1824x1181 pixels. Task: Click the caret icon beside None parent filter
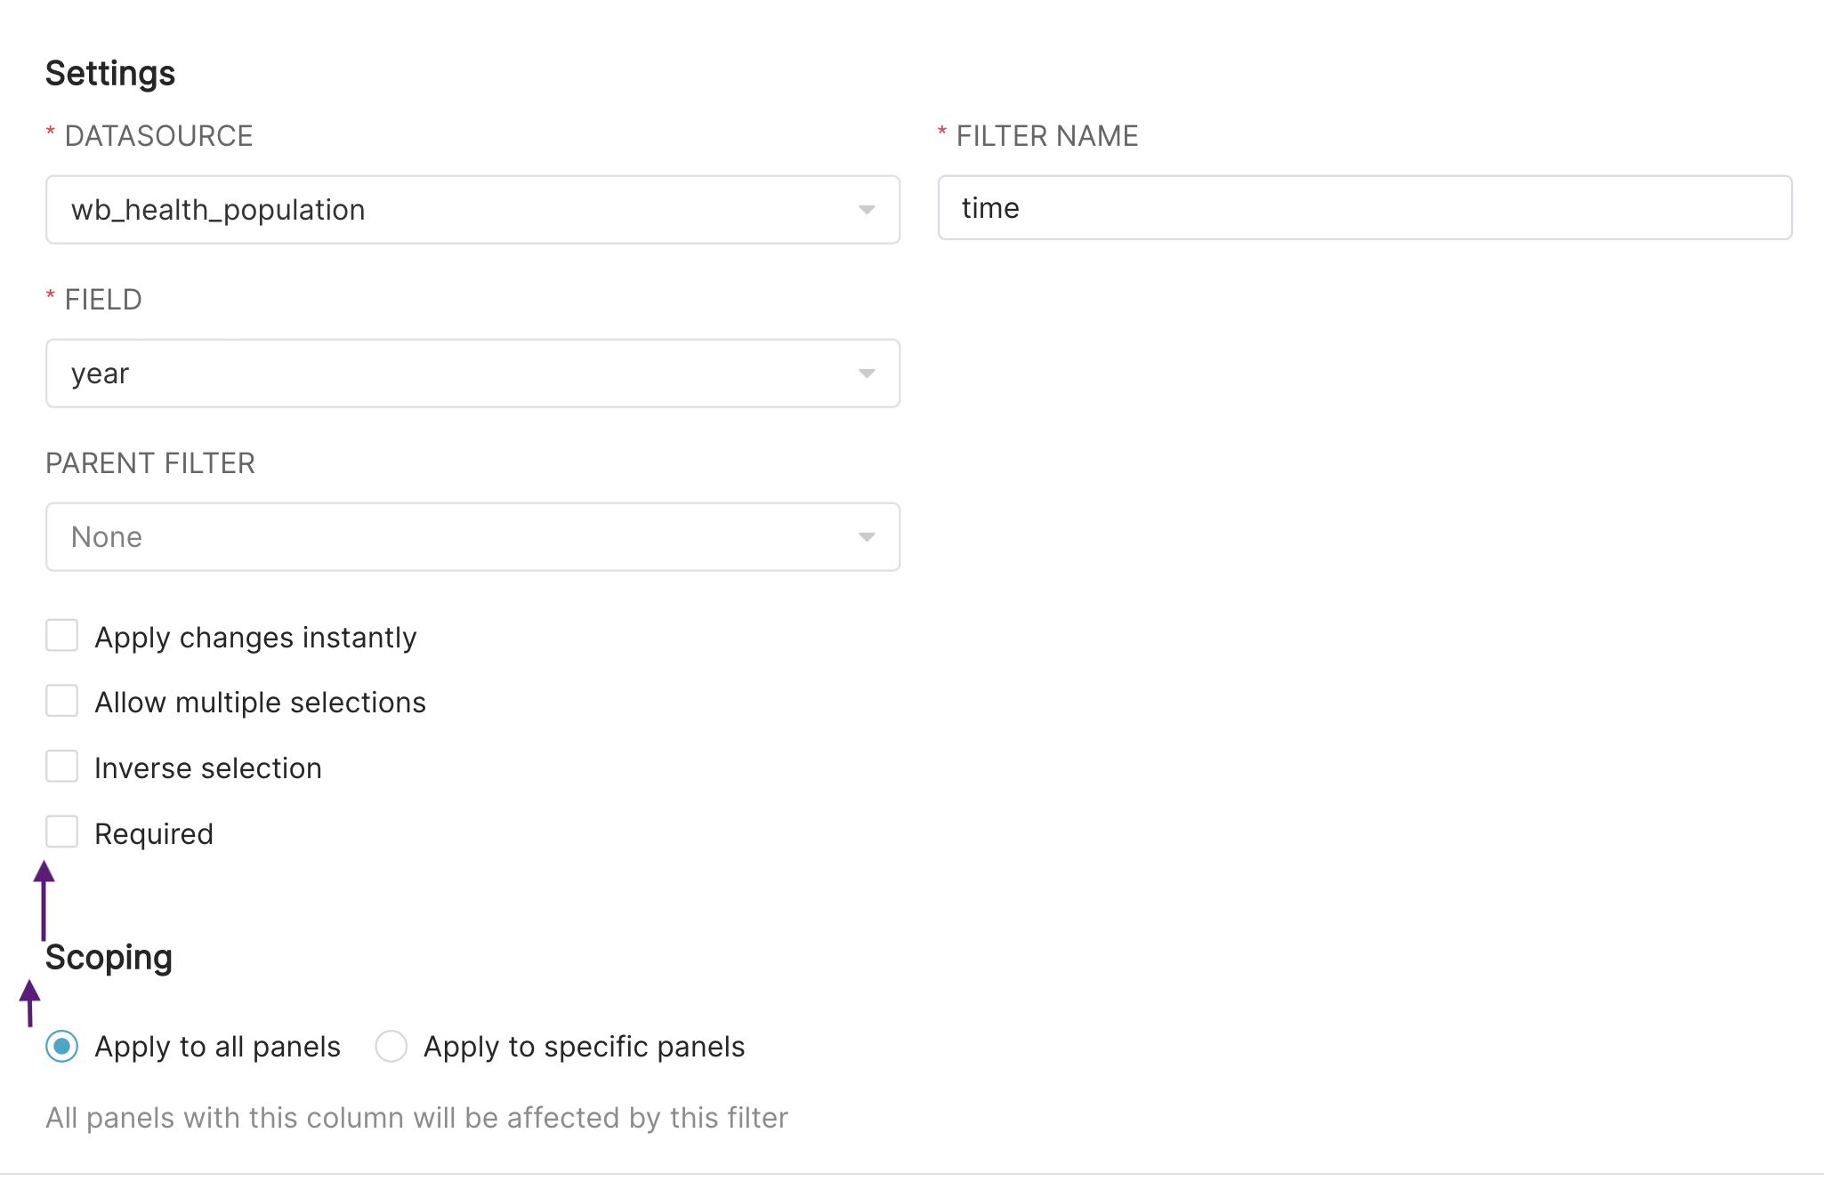point(867,536)
